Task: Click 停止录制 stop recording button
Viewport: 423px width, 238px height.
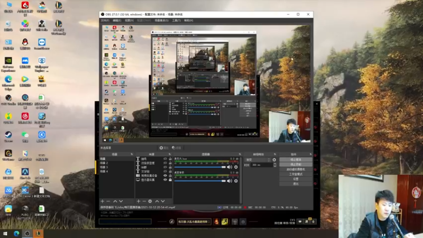Action: [296, 164]
